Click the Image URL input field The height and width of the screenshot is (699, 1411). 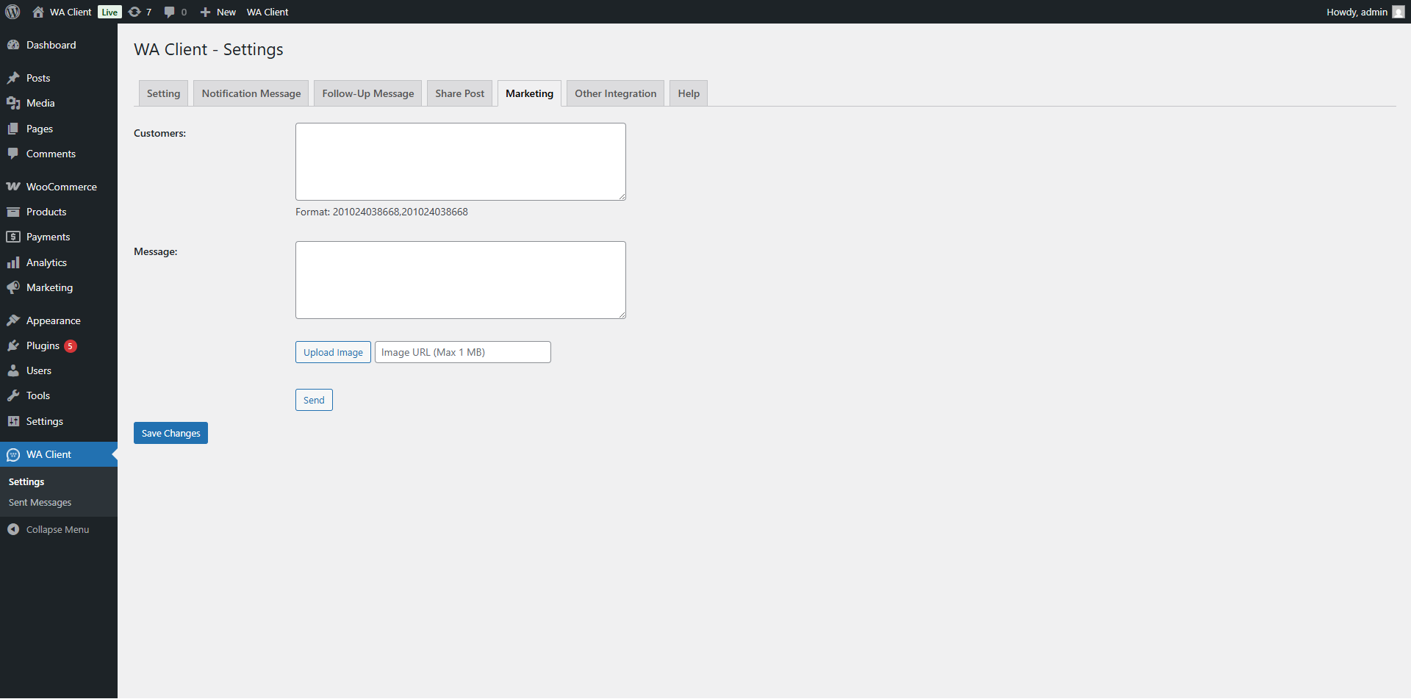point(462,352)
